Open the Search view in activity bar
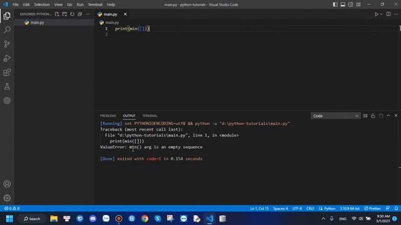The width and height of the screenshot is (401, 225). tap(7, 30)
